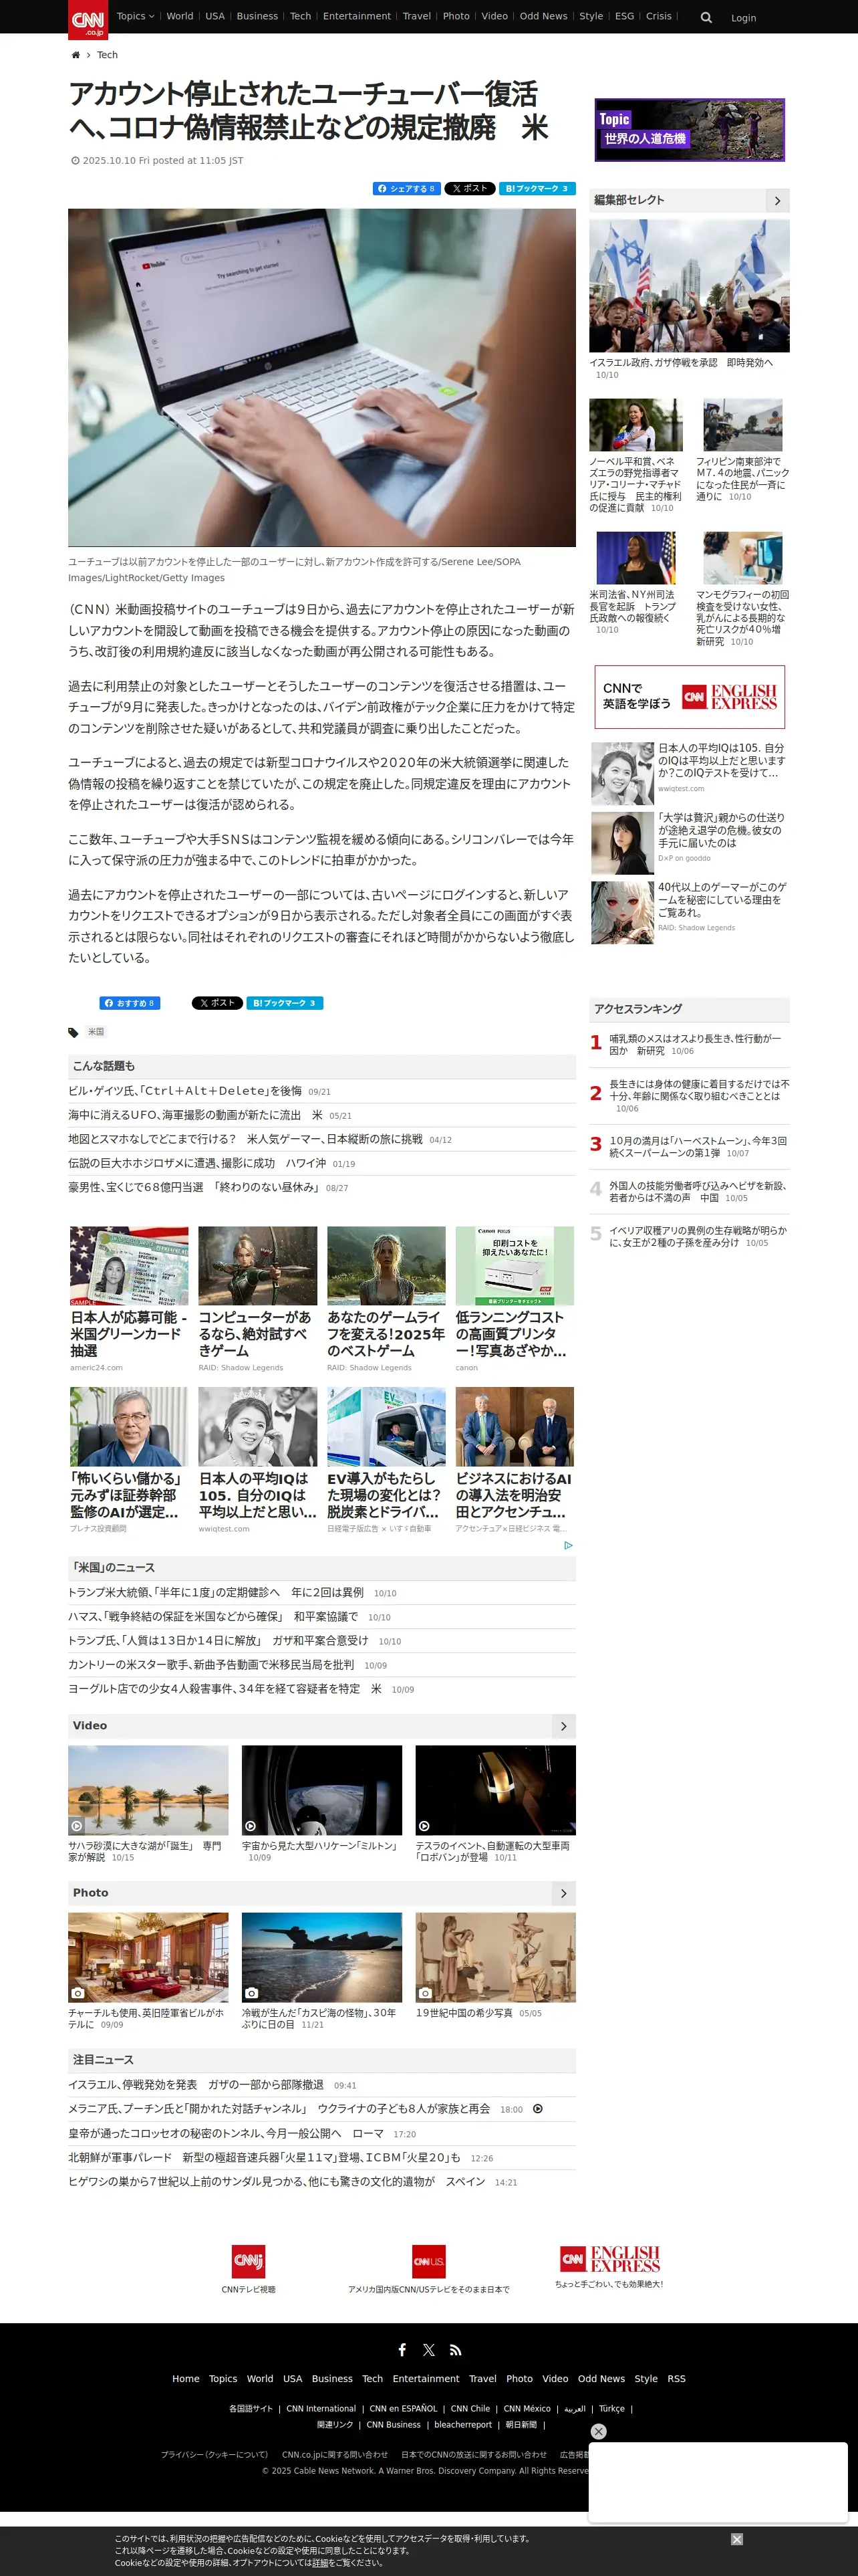Open Style in the footer navigation
858x2576 pixels.
pos(646,2379)
